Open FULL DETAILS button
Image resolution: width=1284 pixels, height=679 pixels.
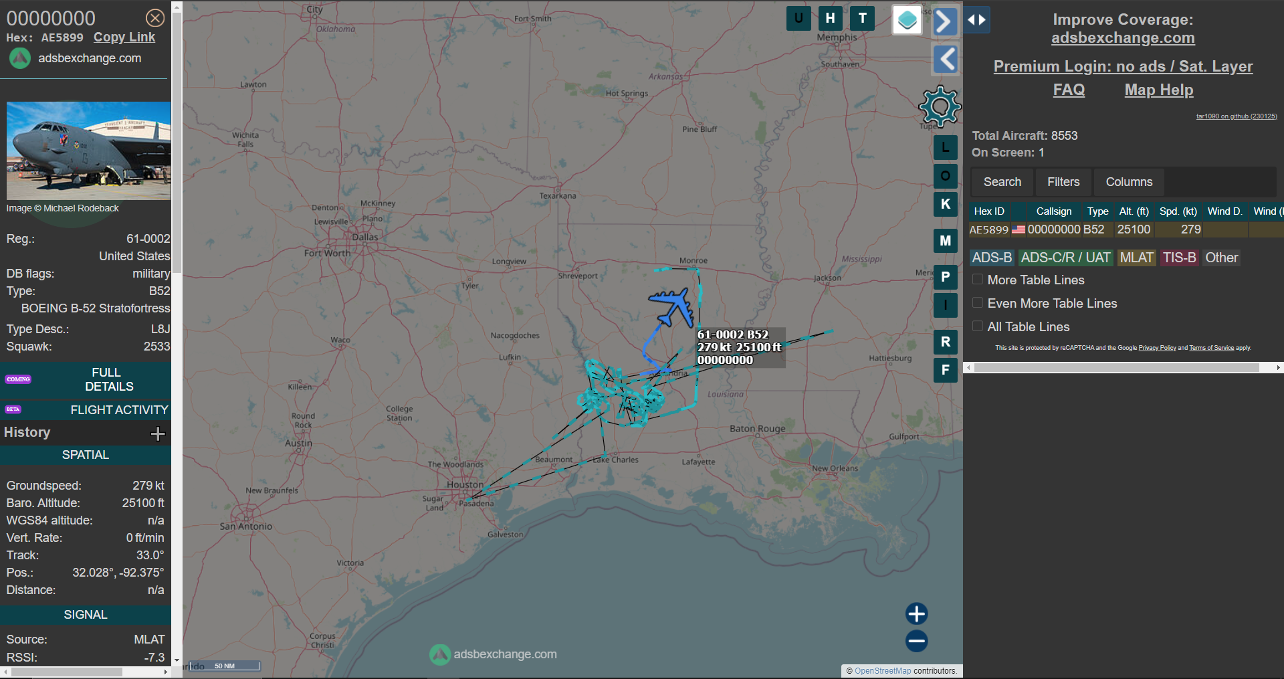86,379
